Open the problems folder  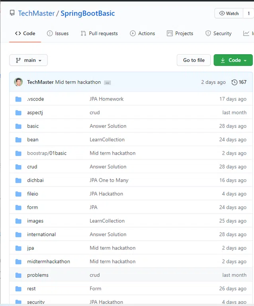click(x=38, y=275)
